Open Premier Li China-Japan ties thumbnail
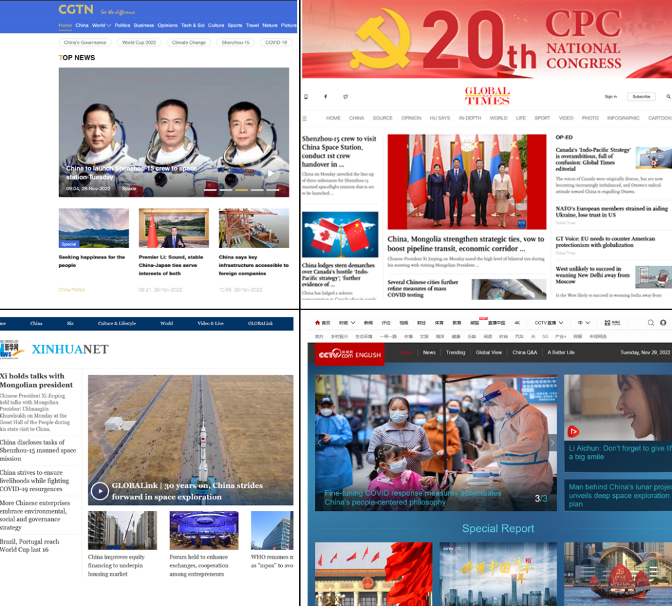The image size is (672, 606). pyautogui.click(x=174, y=228)
